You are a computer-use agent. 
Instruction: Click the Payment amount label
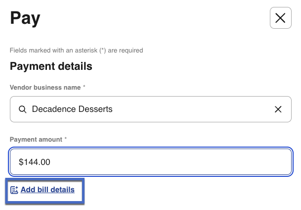point(36,140)
